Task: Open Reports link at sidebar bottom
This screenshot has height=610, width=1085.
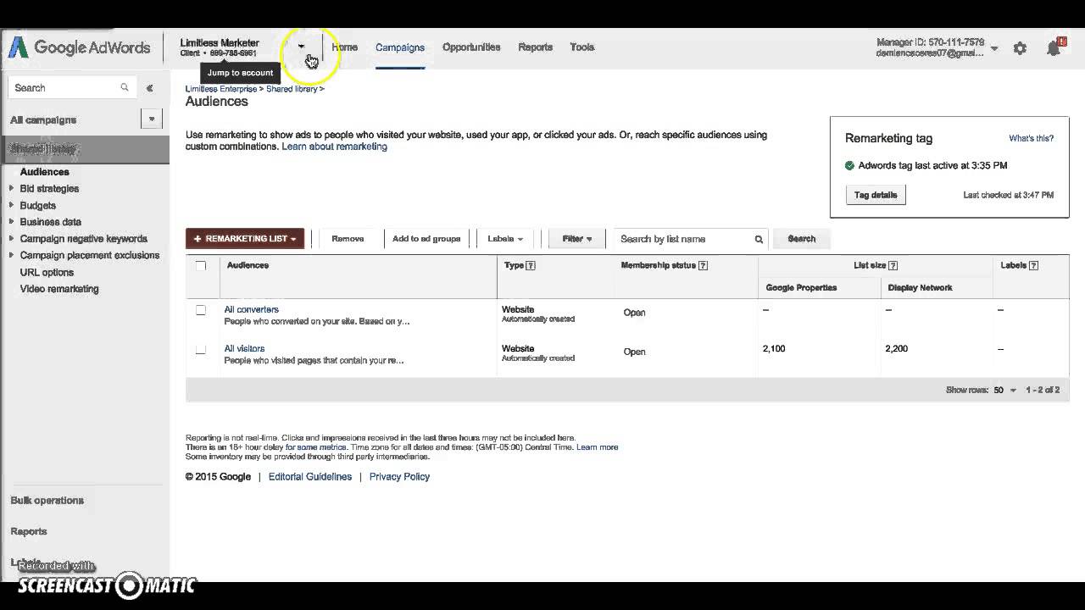Action: [29, 532]
